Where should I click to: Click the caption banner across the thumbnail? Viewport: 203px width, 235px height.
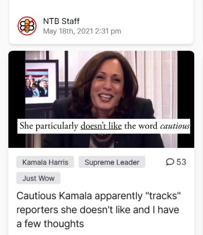(104, 126)
